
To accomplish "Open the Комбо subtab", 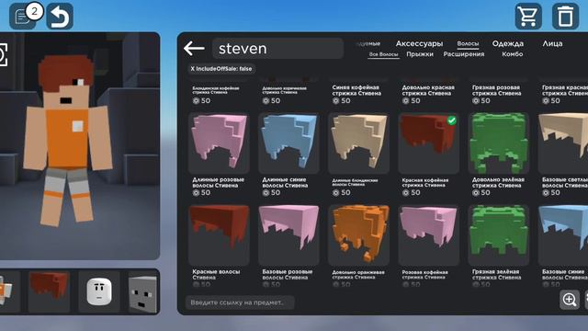I will (x=513, y=54).
